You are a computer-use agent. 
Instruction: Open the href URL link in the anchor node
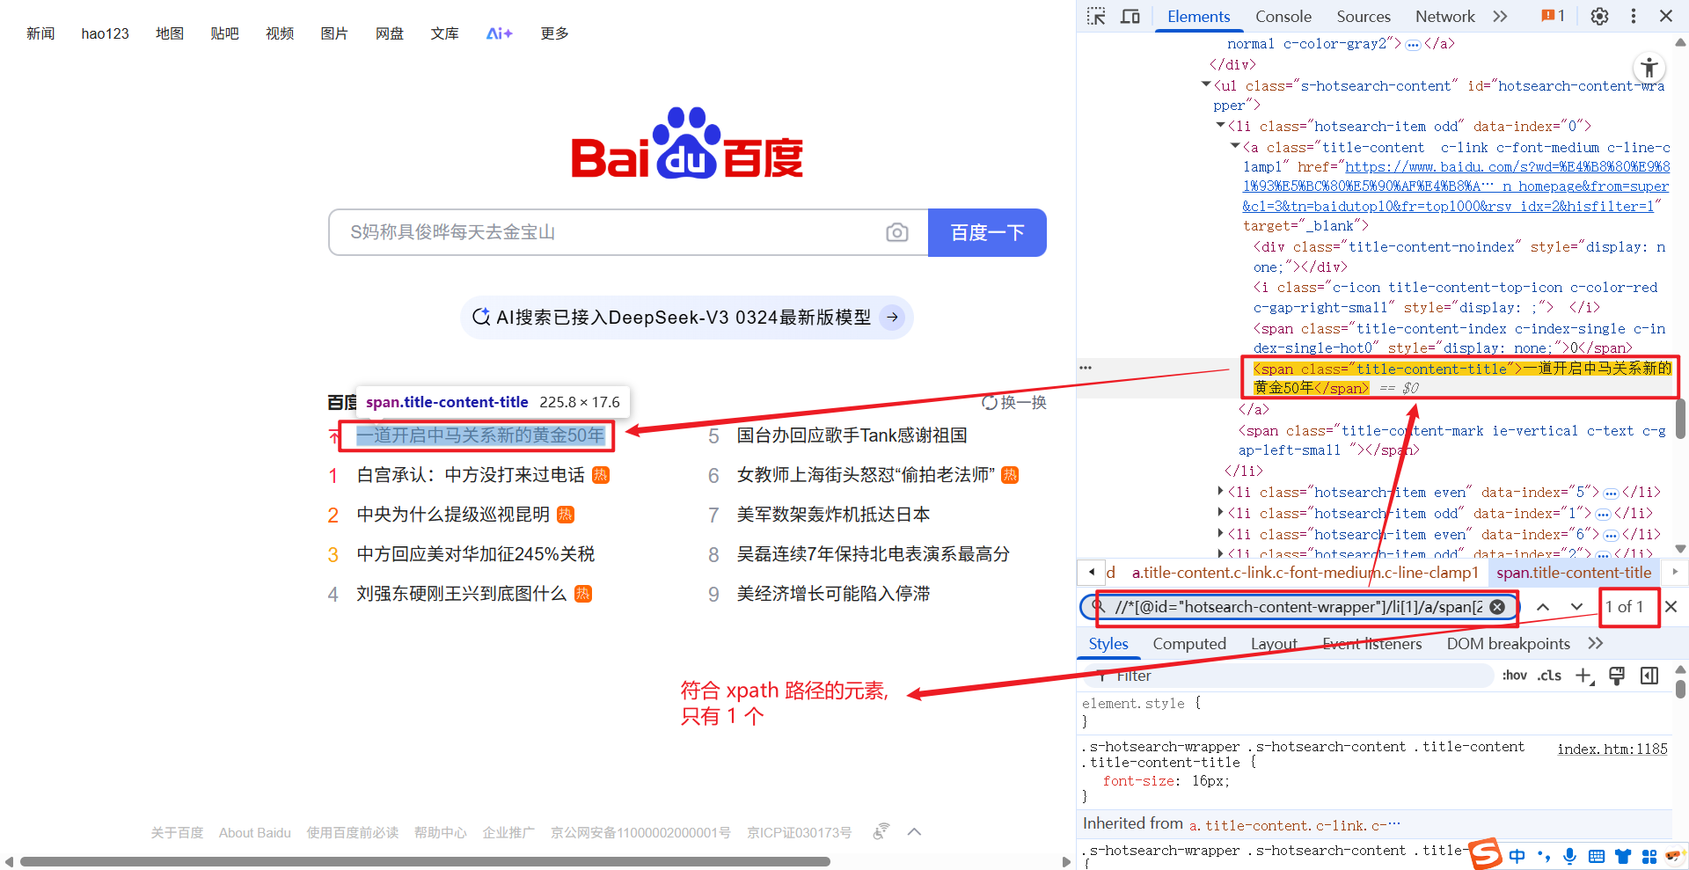coord(1456,186)
